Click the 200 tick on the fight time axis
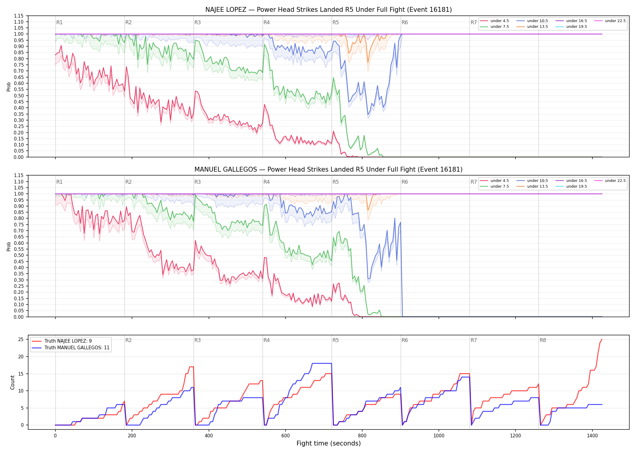 132,436
